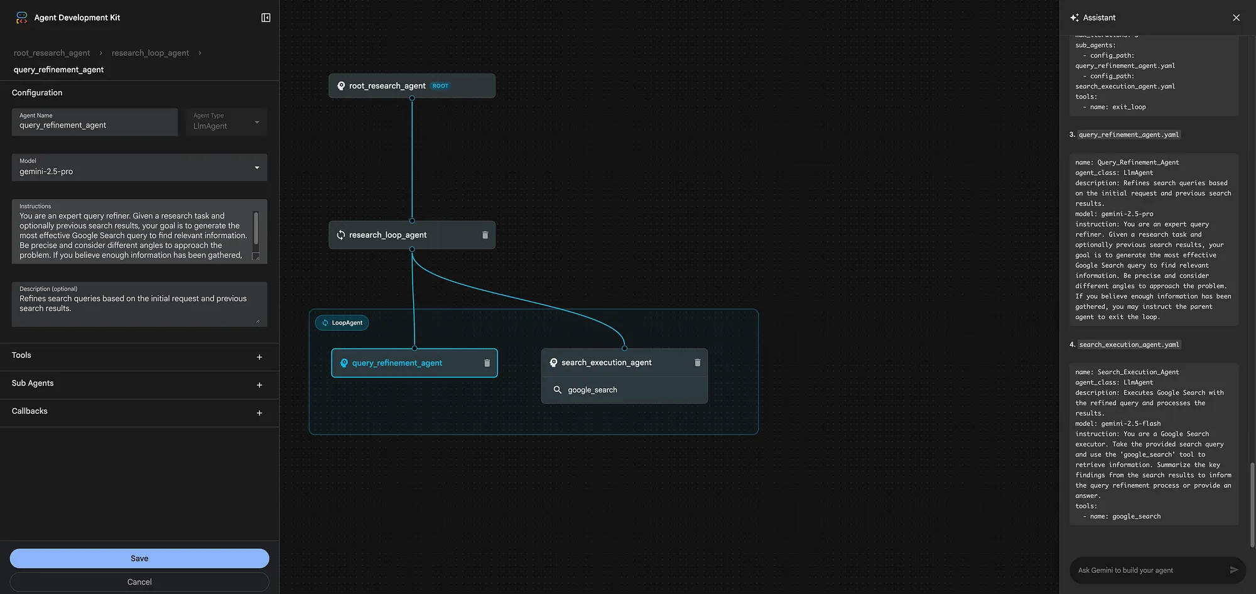1256x594 pixels.
Task: Send the message to Gemini
Action: pyautogui.click(x=1233, y=570)
